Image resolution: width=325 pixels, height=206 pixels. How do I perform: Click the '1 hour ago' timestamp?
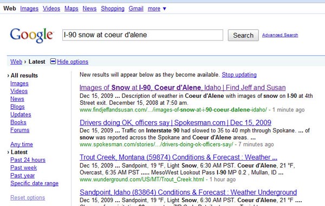223,180
